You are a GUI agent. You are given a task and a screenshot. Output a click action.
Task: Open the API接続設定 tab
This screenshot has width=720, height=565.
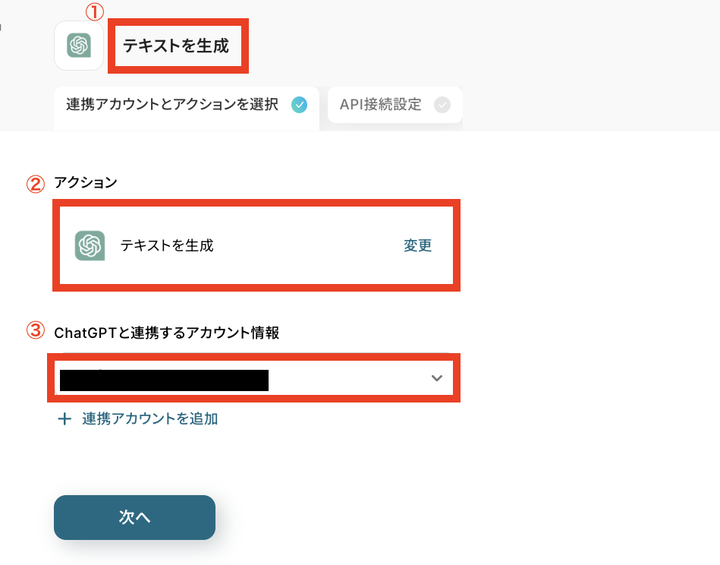pyautogui.click(x=381, y=105)
